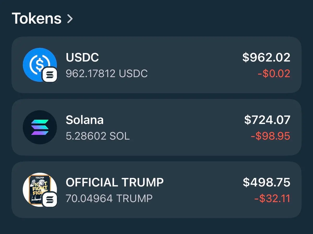This screenshot has height=234, width=313.
Task: Tap the Solana logo icon
Action: 40,127
